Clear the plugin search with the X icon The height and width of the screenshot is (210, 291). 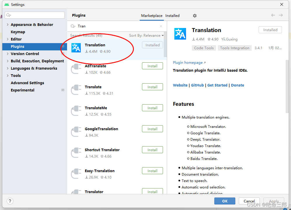[161, 26]
